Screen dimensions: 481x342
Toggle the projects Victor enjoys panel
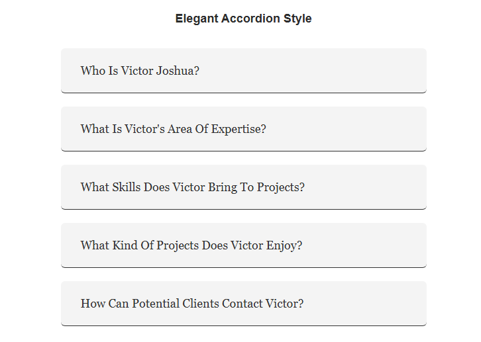[x=244, y=245]
